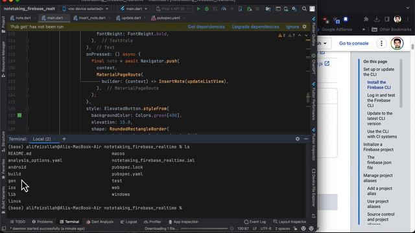Open Firebase docs three-dot menu

[381, 43]
